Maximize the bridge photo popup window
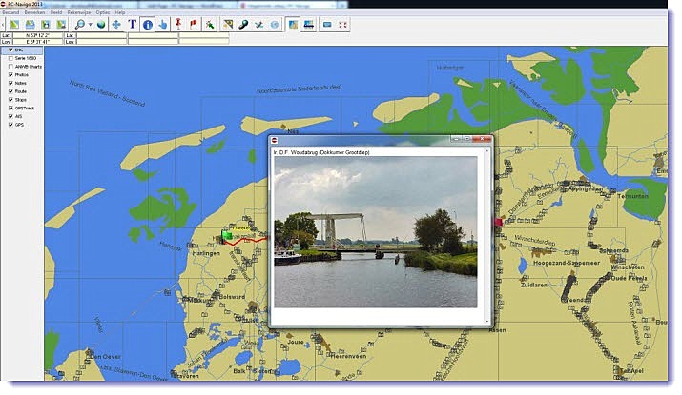 click(x=467, y=139)
